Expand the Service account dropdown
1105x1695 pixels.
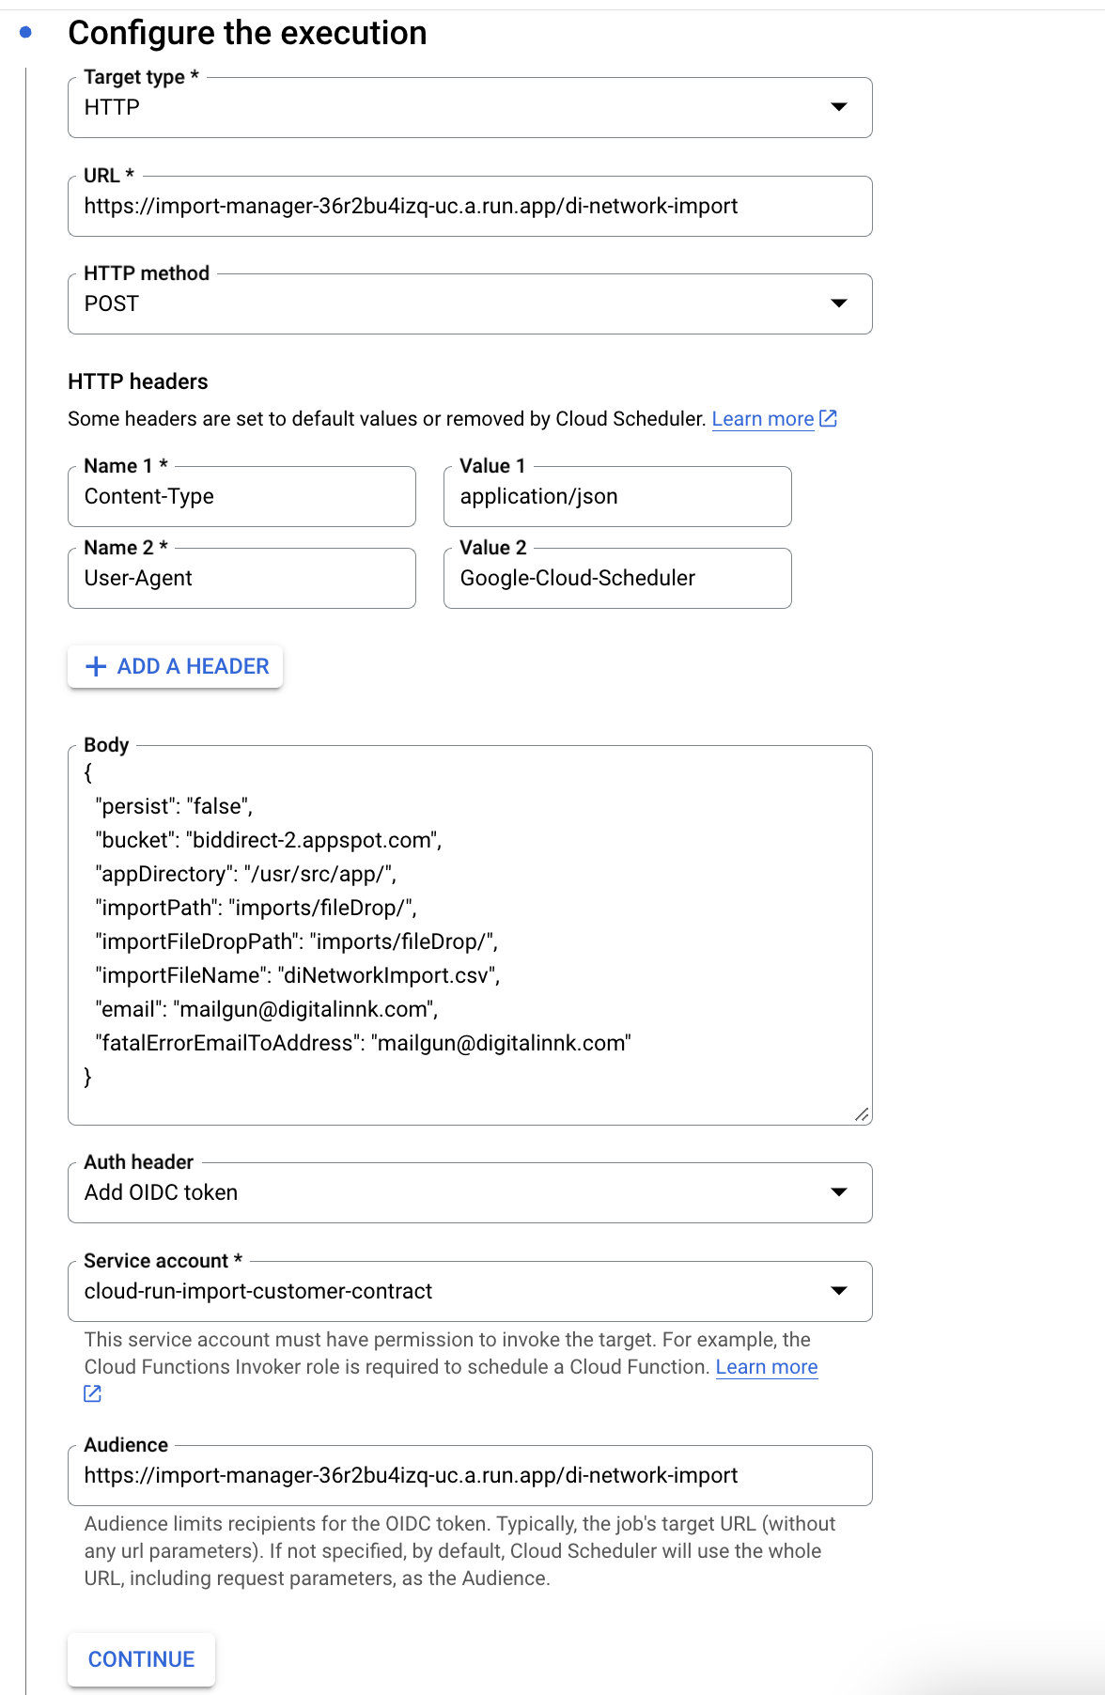(x=470, y=1292)
